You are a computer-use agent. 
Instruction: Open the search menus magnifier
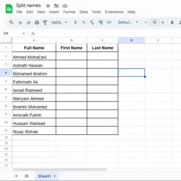tap(11, 22)
